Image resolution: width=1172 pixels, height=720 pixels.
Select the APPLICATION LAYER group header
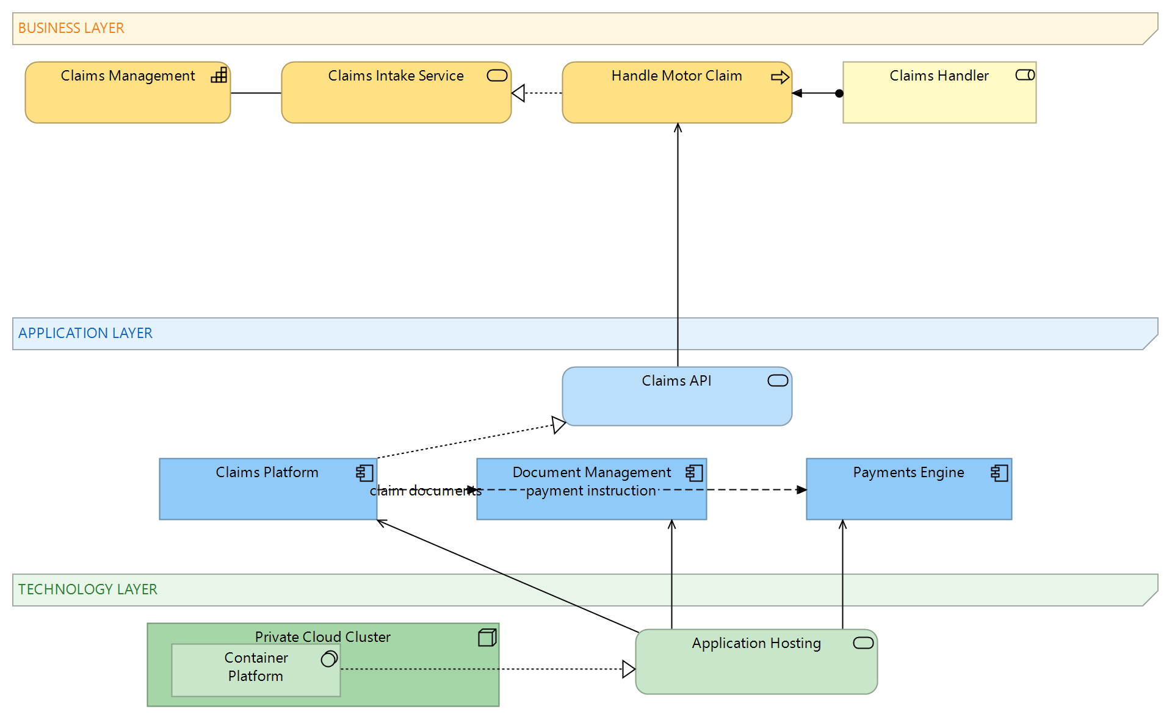click(585, 334)
